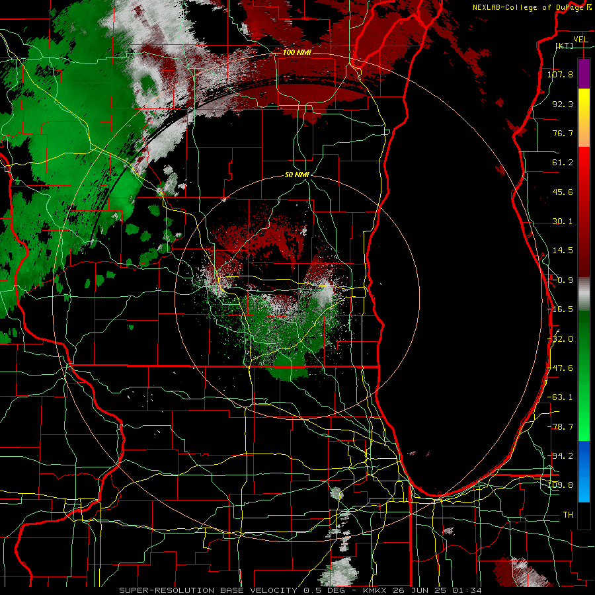Click the 107.8 legend value
Screen dimensions: 595x595
point(560,74)
